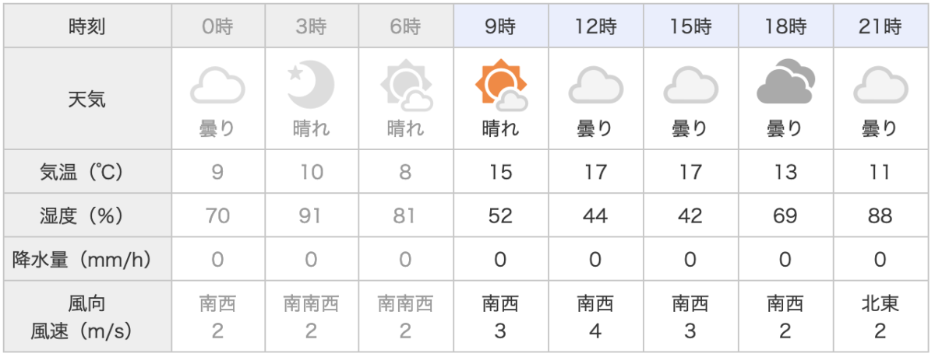Click the orange sun icon at 9時

point(501,85)
